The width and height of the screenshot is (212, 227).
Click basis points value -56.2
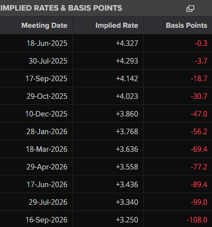(199, 132)
